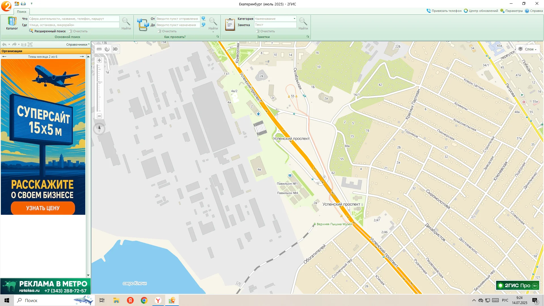Click Очистить in the Как проехать group
Image resolution: width=544 pixels, height=306 pixels.
(167, 31)
